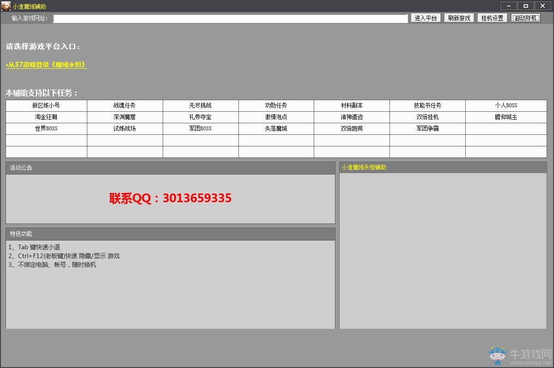554x368 pixels.
Task: Click the 特色功能 panel header
Action: pyautogui.click(x=170, y=234)
